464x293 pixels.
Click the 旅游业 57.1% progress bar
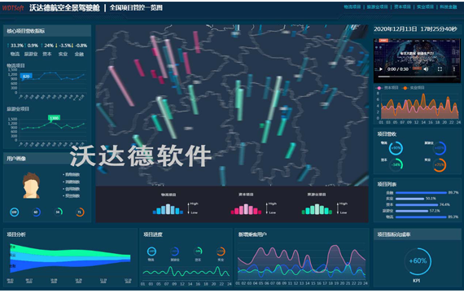[412, 211]
